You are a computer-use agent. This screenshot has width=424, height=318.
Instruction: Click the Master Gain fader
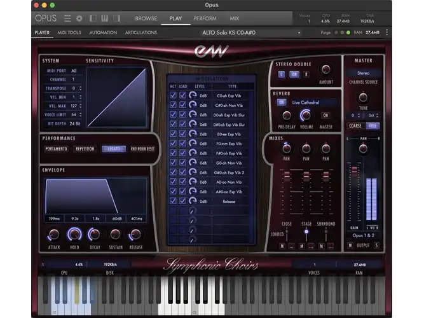coord(354,170)
